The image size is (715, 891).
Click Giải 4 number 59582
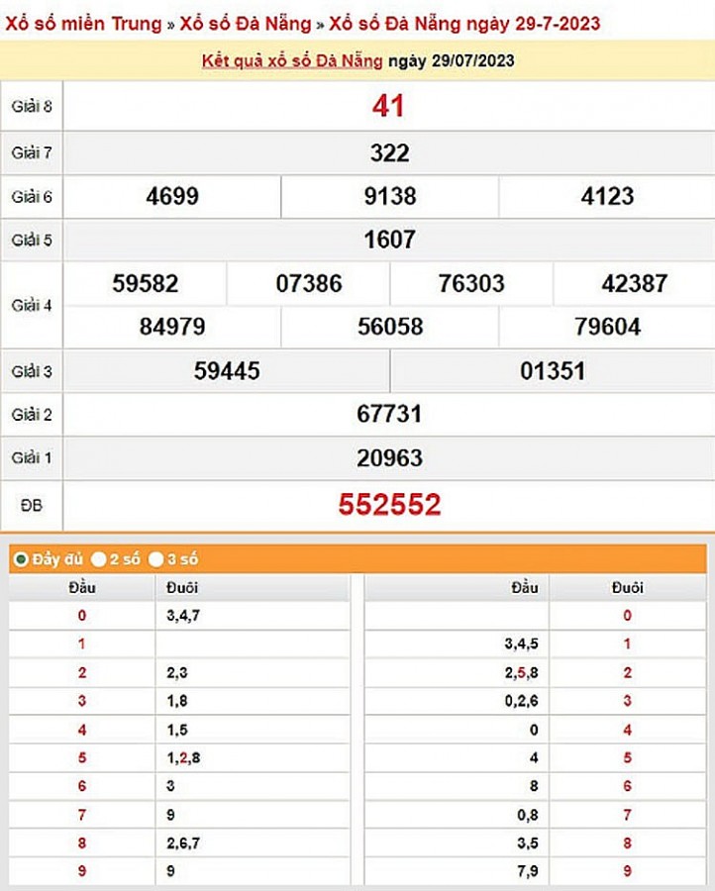[x=146, y=284]
